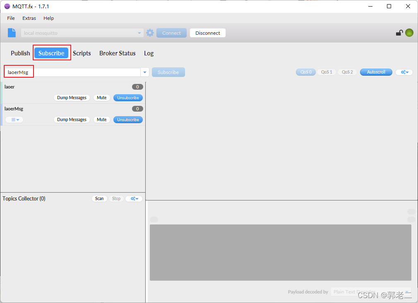Click the laoerMsg message count badge
Viewport: 418px width, 303px height.
click(137, 109)
